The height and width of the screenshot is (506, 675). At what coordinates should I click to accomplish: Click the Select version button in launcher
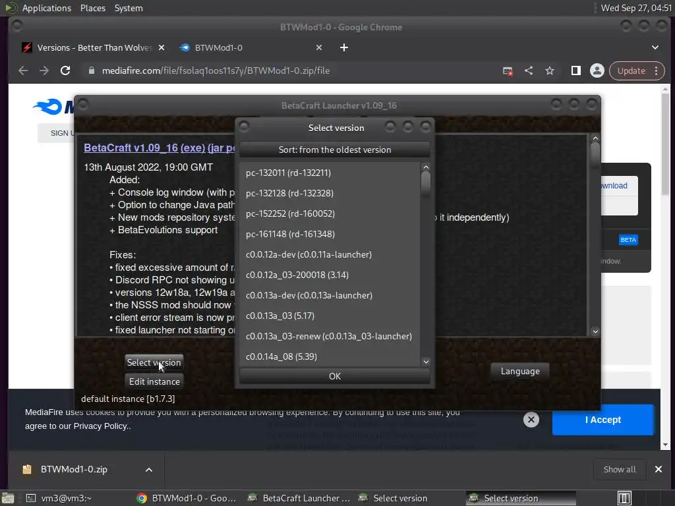tap(154, 363)
